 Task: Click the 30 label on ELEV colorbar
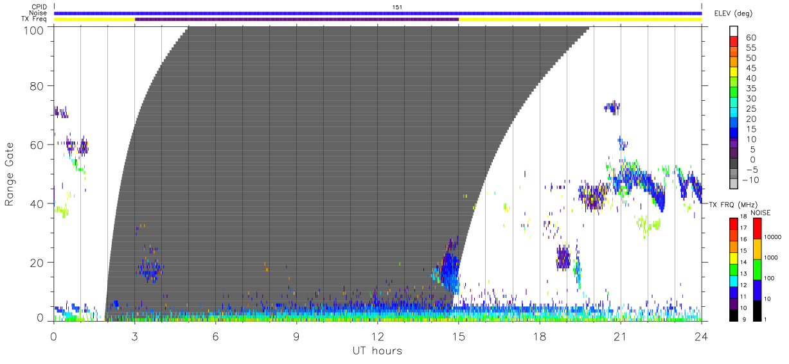point(750,99)
